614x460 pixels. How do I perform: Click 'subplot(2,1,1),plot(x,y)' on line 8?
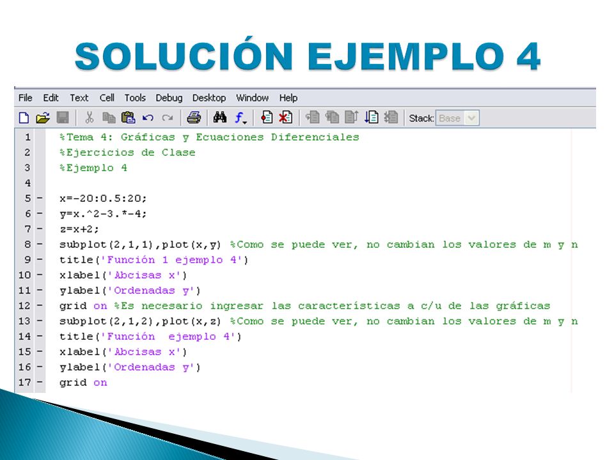pyautogui.click(x=140, y=245)
